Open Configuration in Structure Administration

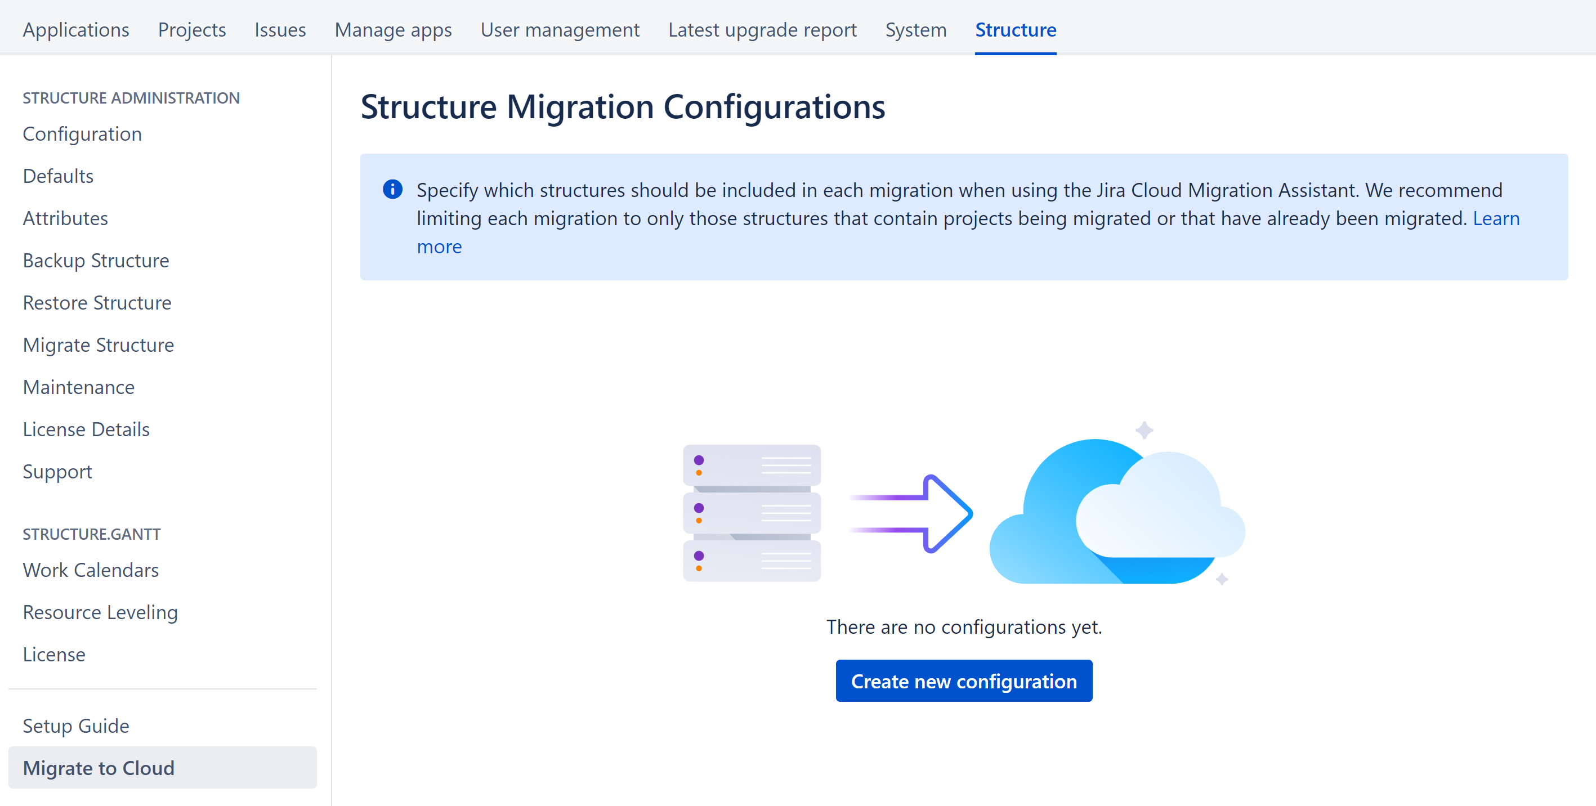[82, 134]
